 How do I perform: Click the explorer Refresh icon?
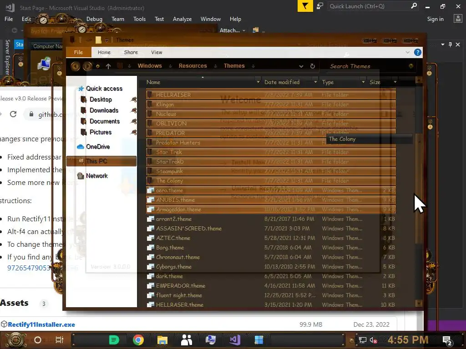312,66
